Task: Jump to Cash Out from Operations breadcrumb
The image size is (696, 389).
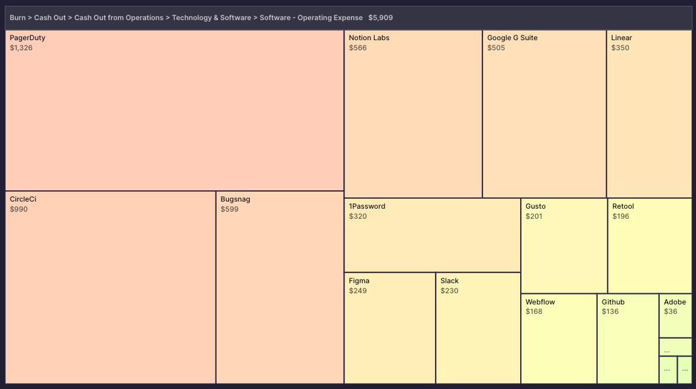Action: click(x=118, y=18)
